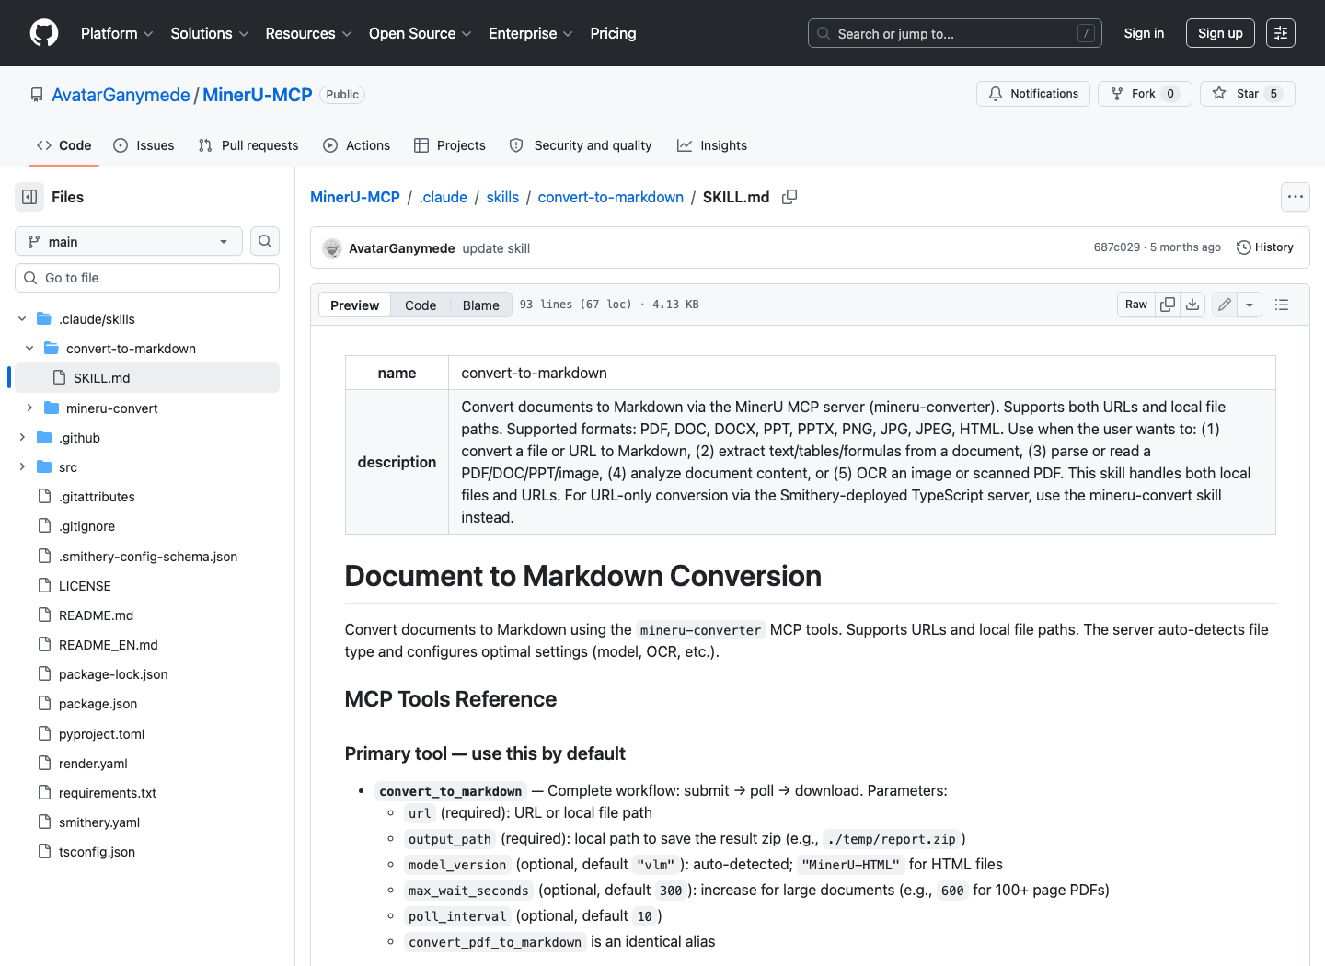Viewport: 1325px width, 966px height.
Task: Collapse the .claude/skills folder
Action: point(22,319)
